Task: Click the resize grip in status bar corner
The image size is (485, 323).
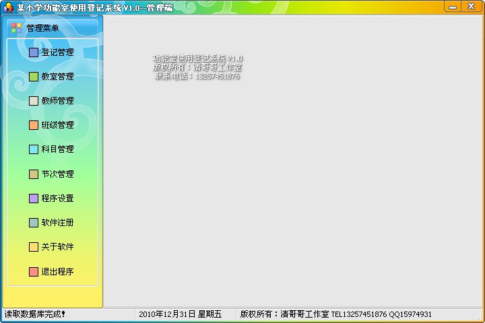Action: pyautogui.click(x=479, y=316)
